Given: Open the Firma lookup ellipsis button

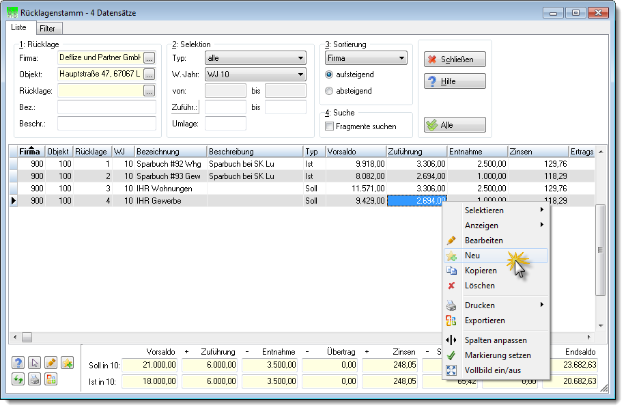Looking at the screenshot, I should 149,58.
